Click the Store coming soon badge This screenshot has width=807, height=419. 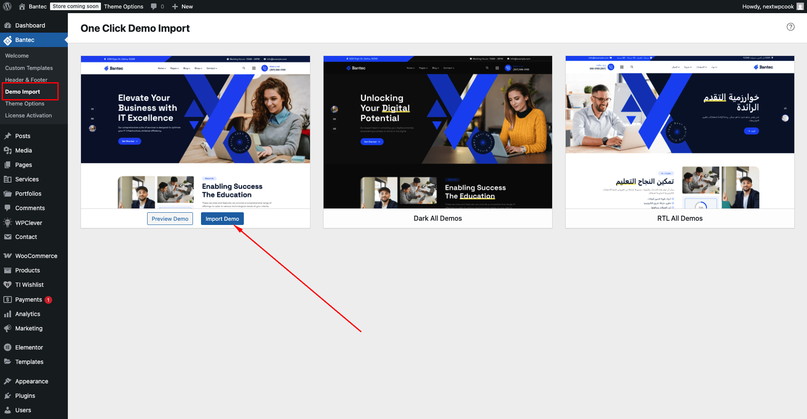[x=75, y=6]
